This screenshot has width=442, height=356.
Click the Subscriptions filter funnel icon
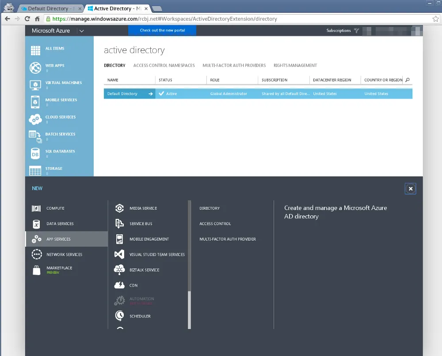tap(357, 31)
